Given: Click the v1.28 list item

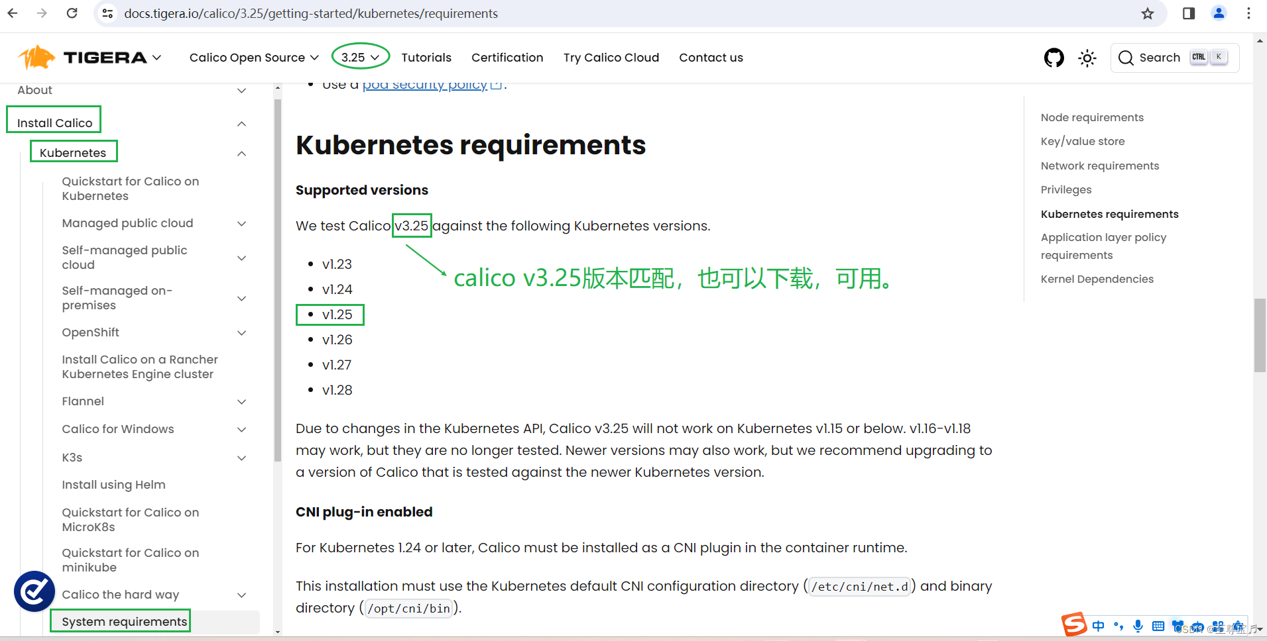Looking at the screenshot, I should 337,390.
